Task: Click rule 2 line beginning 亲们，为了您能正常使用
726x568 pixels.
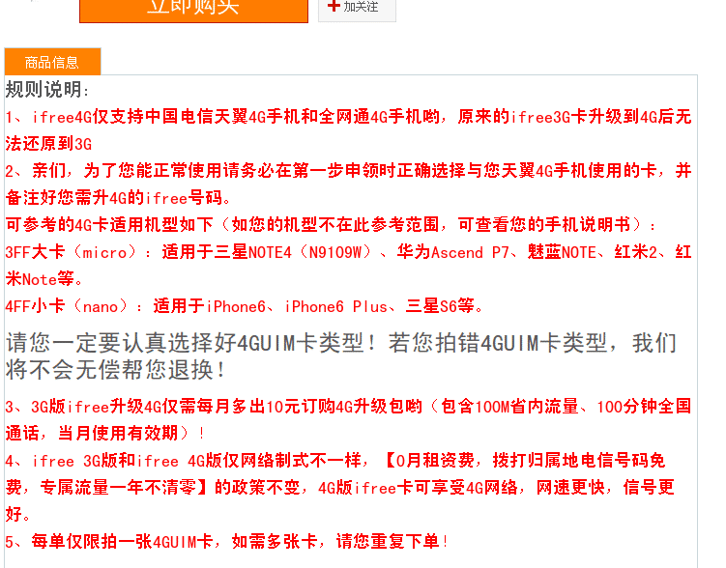Action: coord(348,171)
